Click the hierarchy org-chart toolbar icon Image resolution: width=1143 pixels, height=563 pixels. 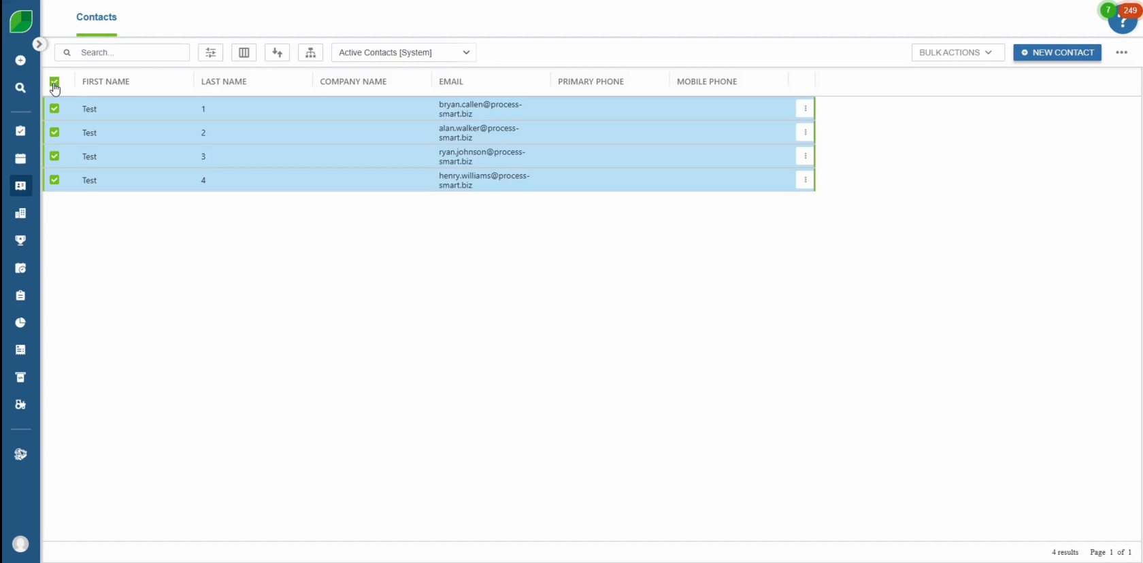pyautogui.click(x=310, y=52)
